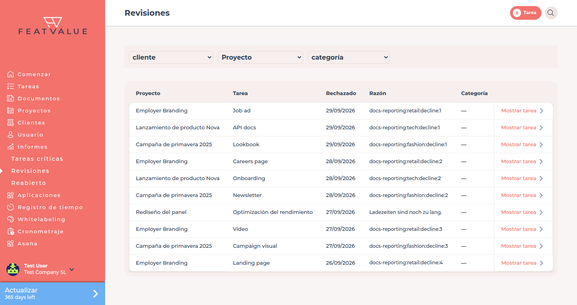This screenshot has height=305, width=577.
Task: Go to Documentos in the sidebar
Action: pyautogui.click(x=39, y=98)
